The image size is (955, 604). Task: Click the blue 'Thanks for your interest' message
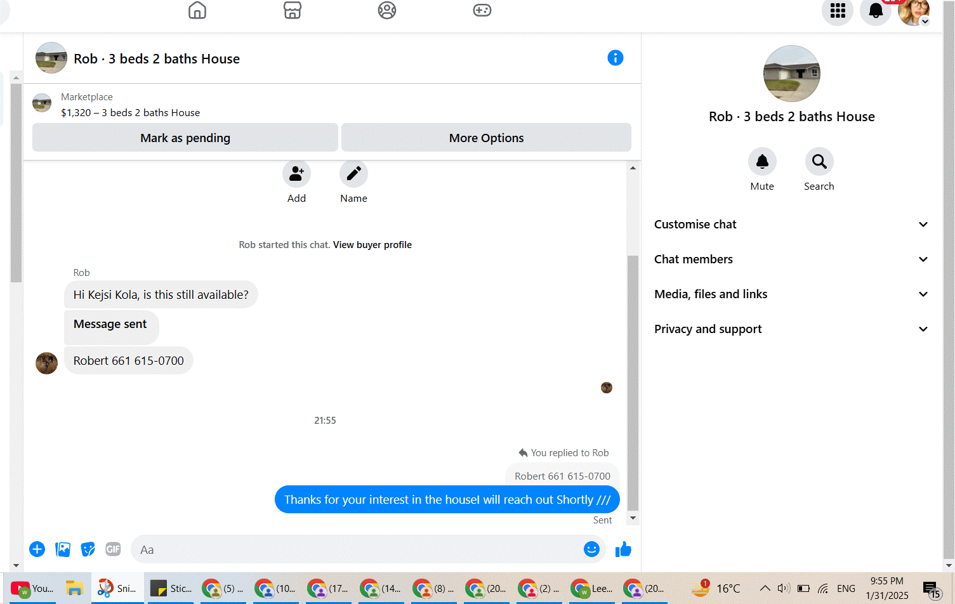coord(447,499)
